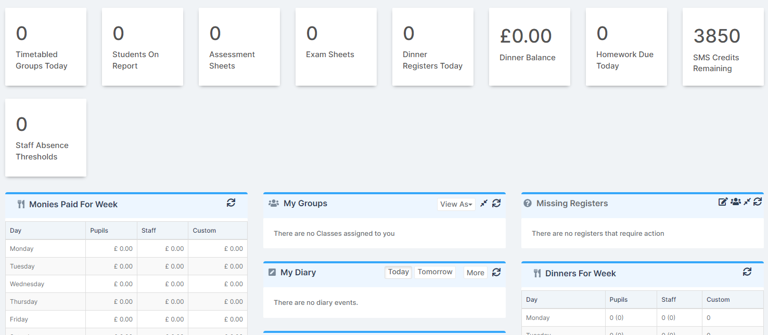Screen dimensions: 768x335
Task: Open the View As dropdown
Action: tap(456, 204)
